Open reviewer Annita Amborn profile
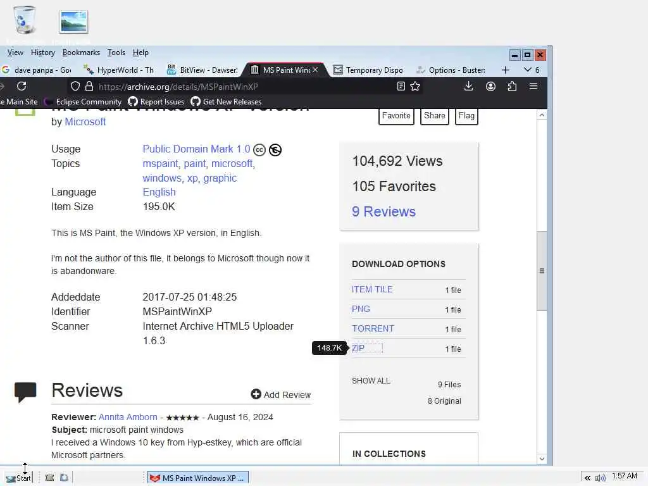648x486 pixels. [x=128, y=417]
